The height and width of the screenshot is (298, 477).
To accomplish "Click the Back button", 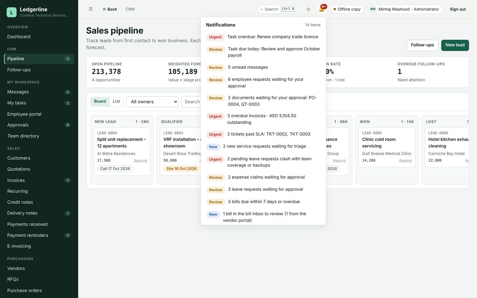I will coord(110,9).
